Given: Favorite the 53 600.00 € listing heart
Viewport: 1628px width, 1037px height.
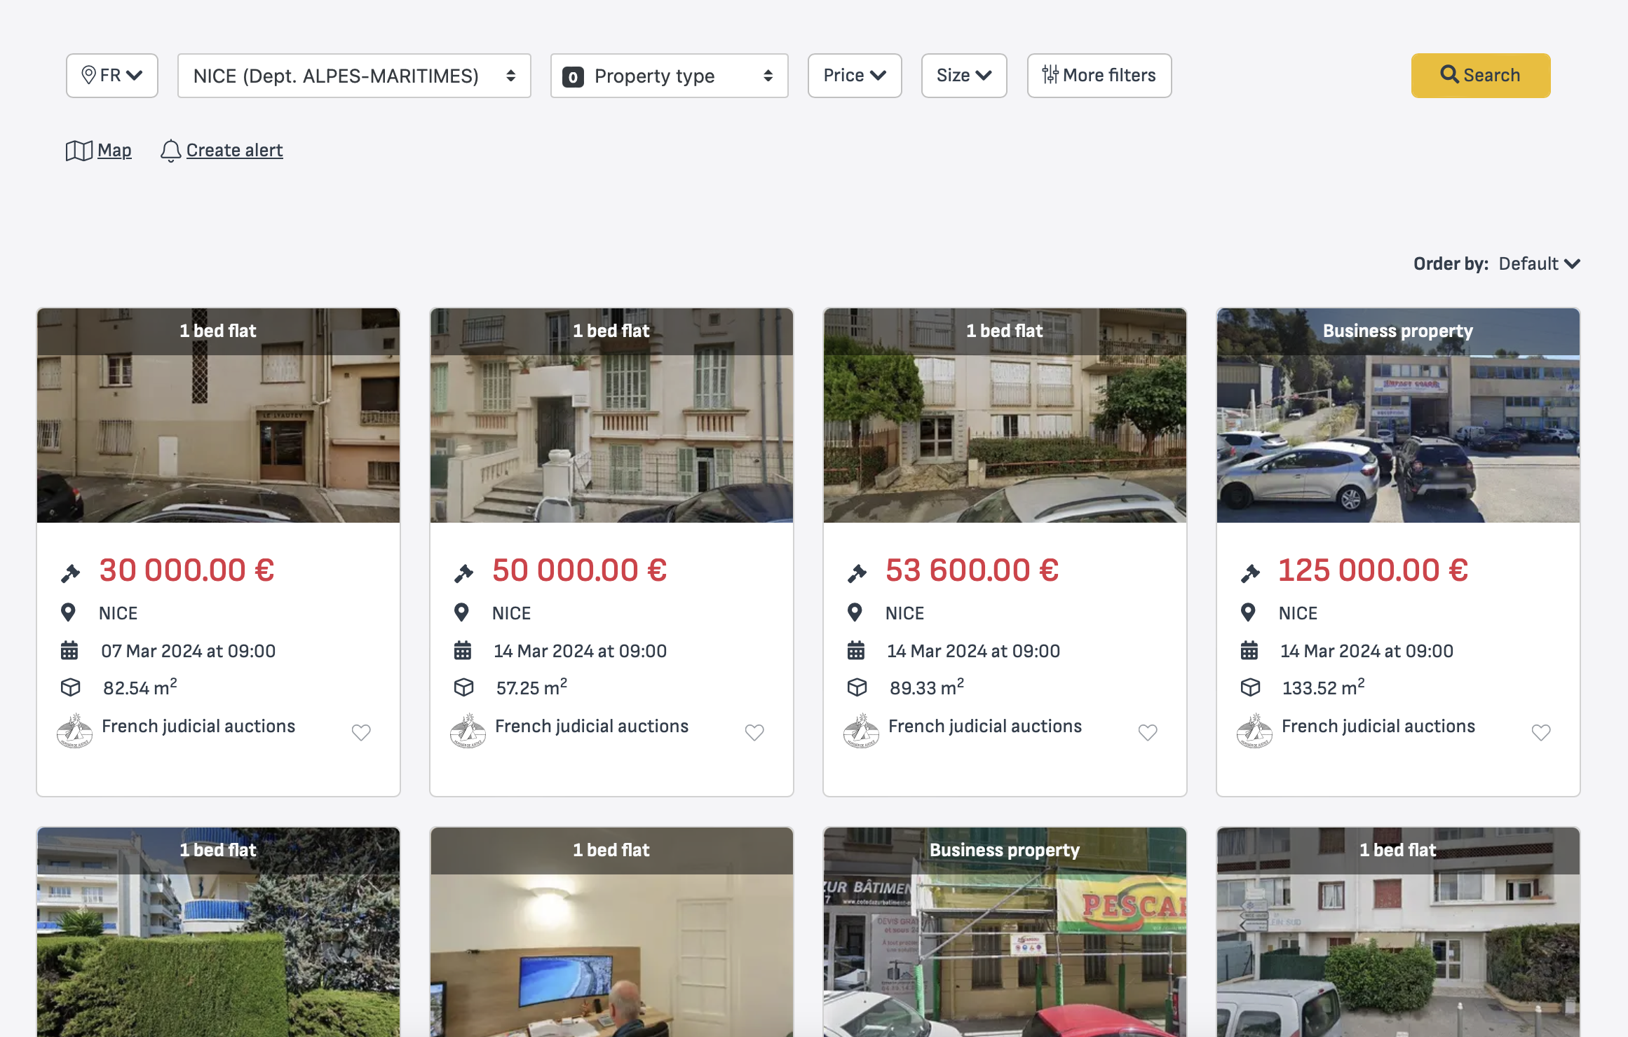Looking at the screenshot, I should click(x=1148, y=732).
